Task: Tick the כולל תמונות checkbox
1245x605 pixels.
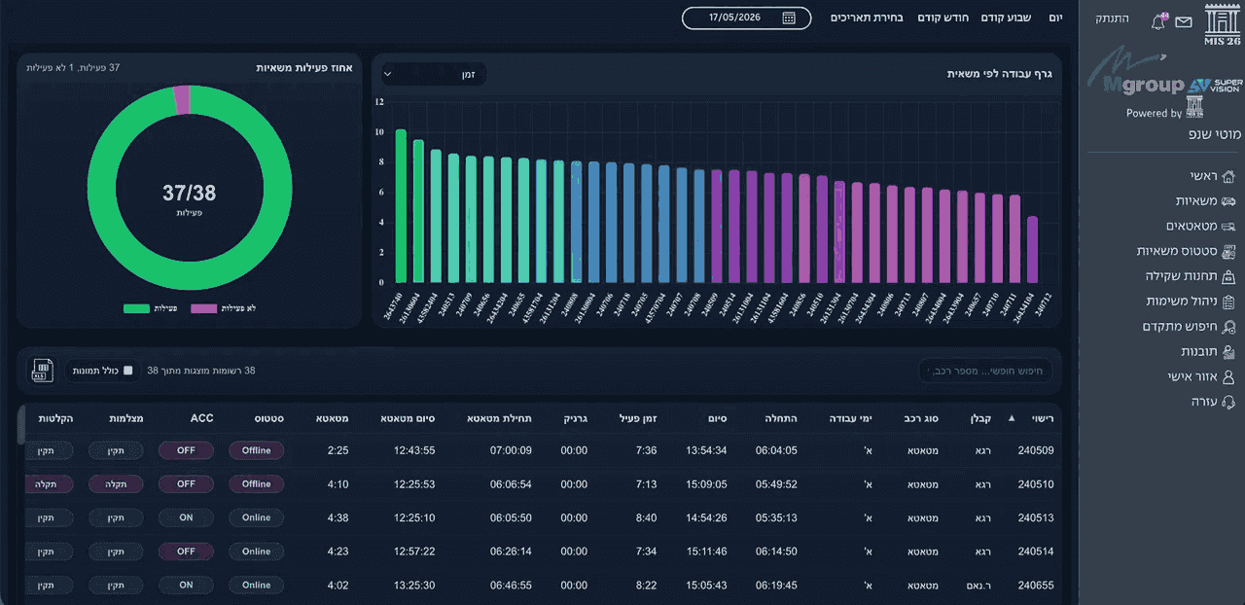Action: pyautogui.click(x=127, y=371)
